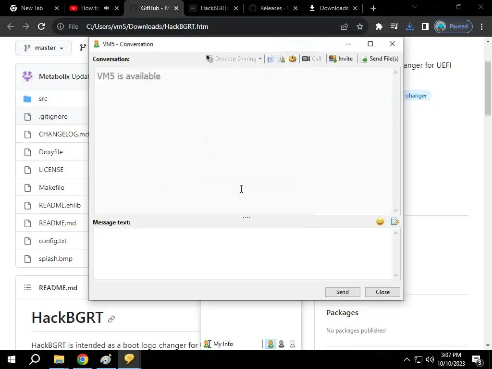This screenshot has width=492, height=369.
Task: Switch to the Downloads tab
Action: tap(334, 8)
